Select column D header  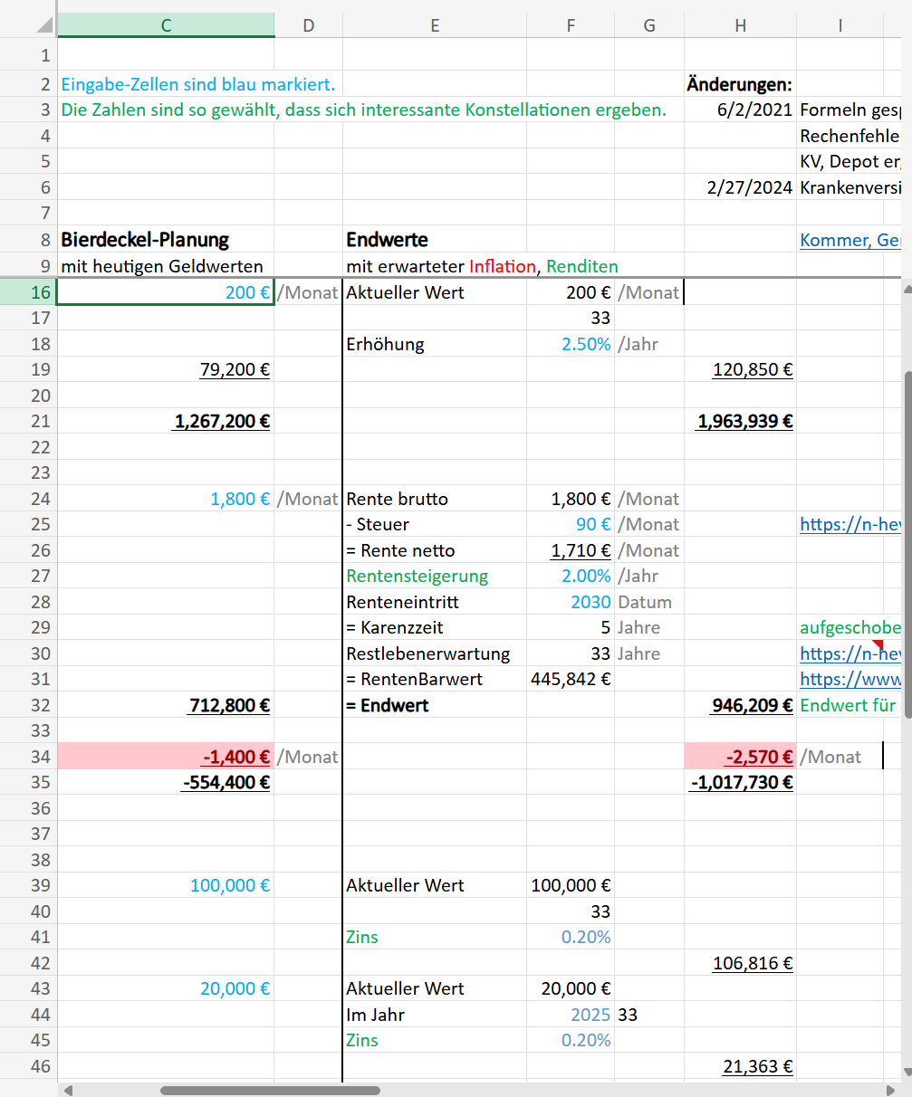[x=309, y=25]
